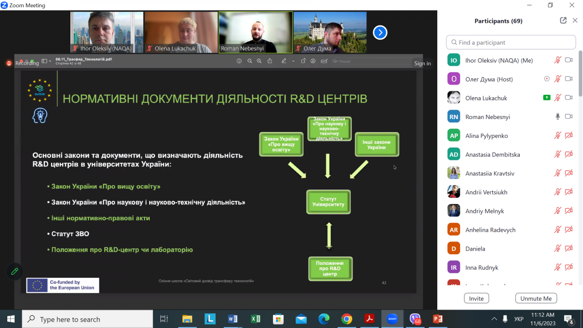Unmute Olena Lukachuk's microphone
Image resolution: width=583 pixels, height=328 pixels.
pyautogui.click(x=558, y=97)
